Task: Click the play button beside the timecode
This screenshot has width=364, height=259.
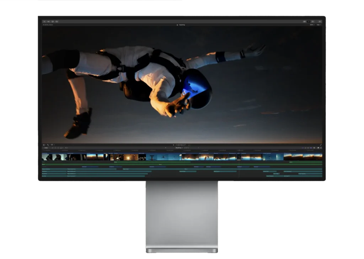Action: (173, 145)
